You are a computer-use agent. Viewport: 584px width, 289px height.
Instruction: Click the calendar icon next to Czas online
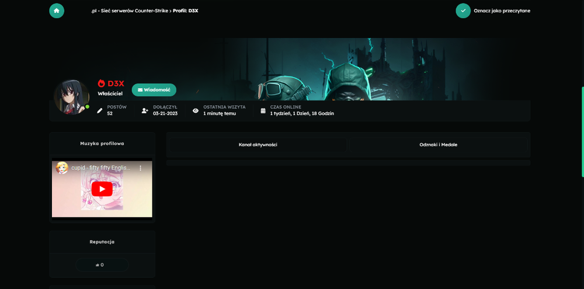coord(263,110)
